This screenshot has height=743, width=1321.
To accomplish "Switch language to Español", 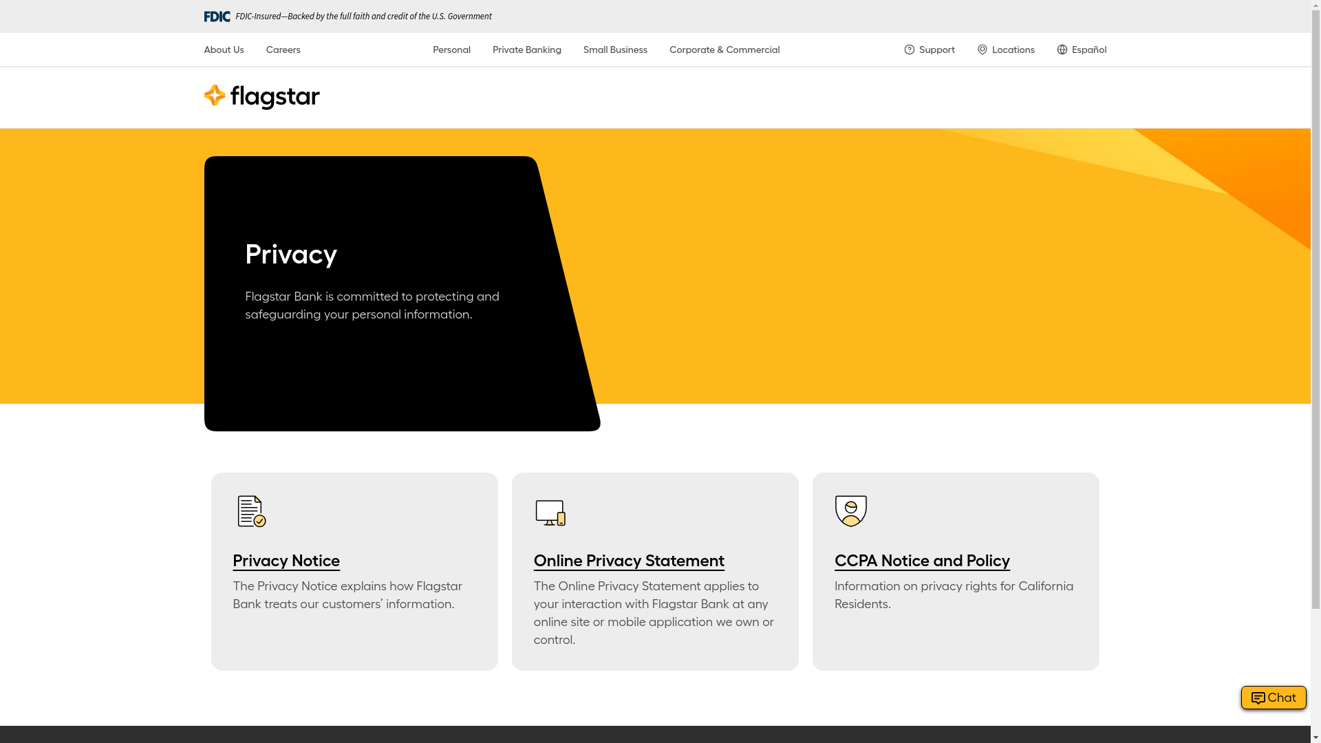I will pyautogui.click(x=1081, y=50).
